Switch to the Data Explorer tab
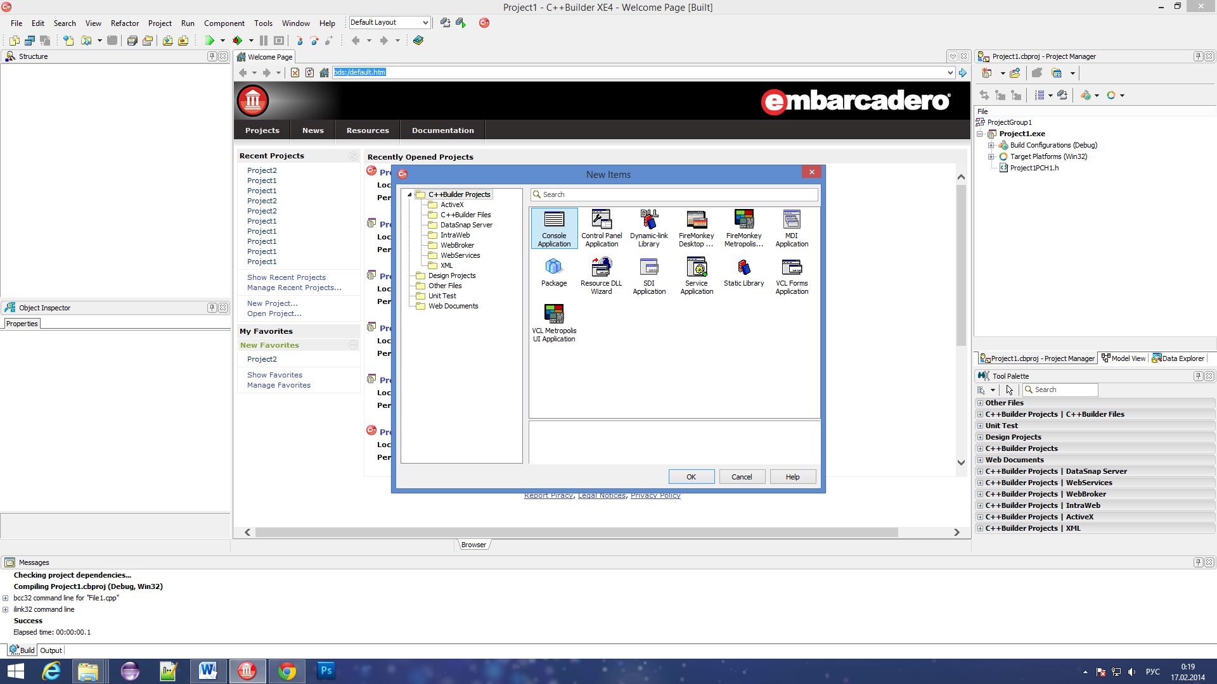 point(1178,358)
